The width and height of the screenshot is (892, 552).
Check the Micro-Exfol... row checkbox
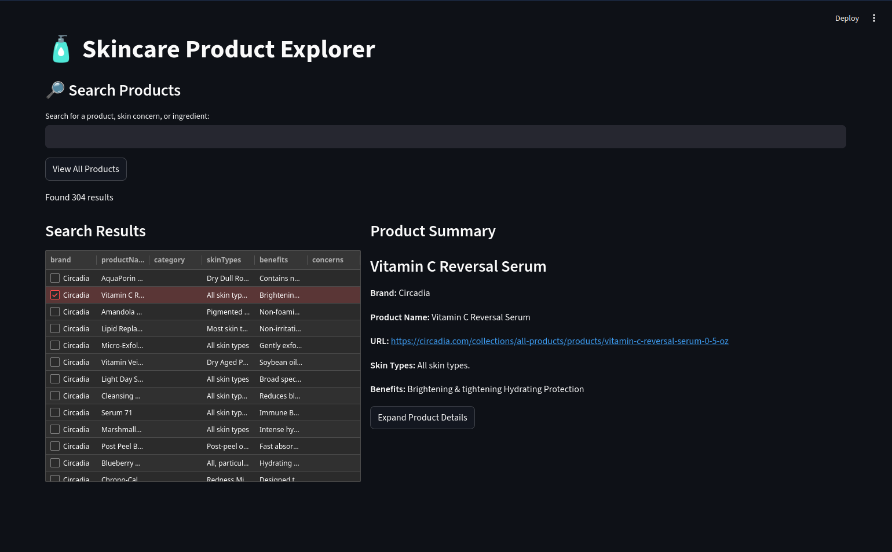(55, 345)
